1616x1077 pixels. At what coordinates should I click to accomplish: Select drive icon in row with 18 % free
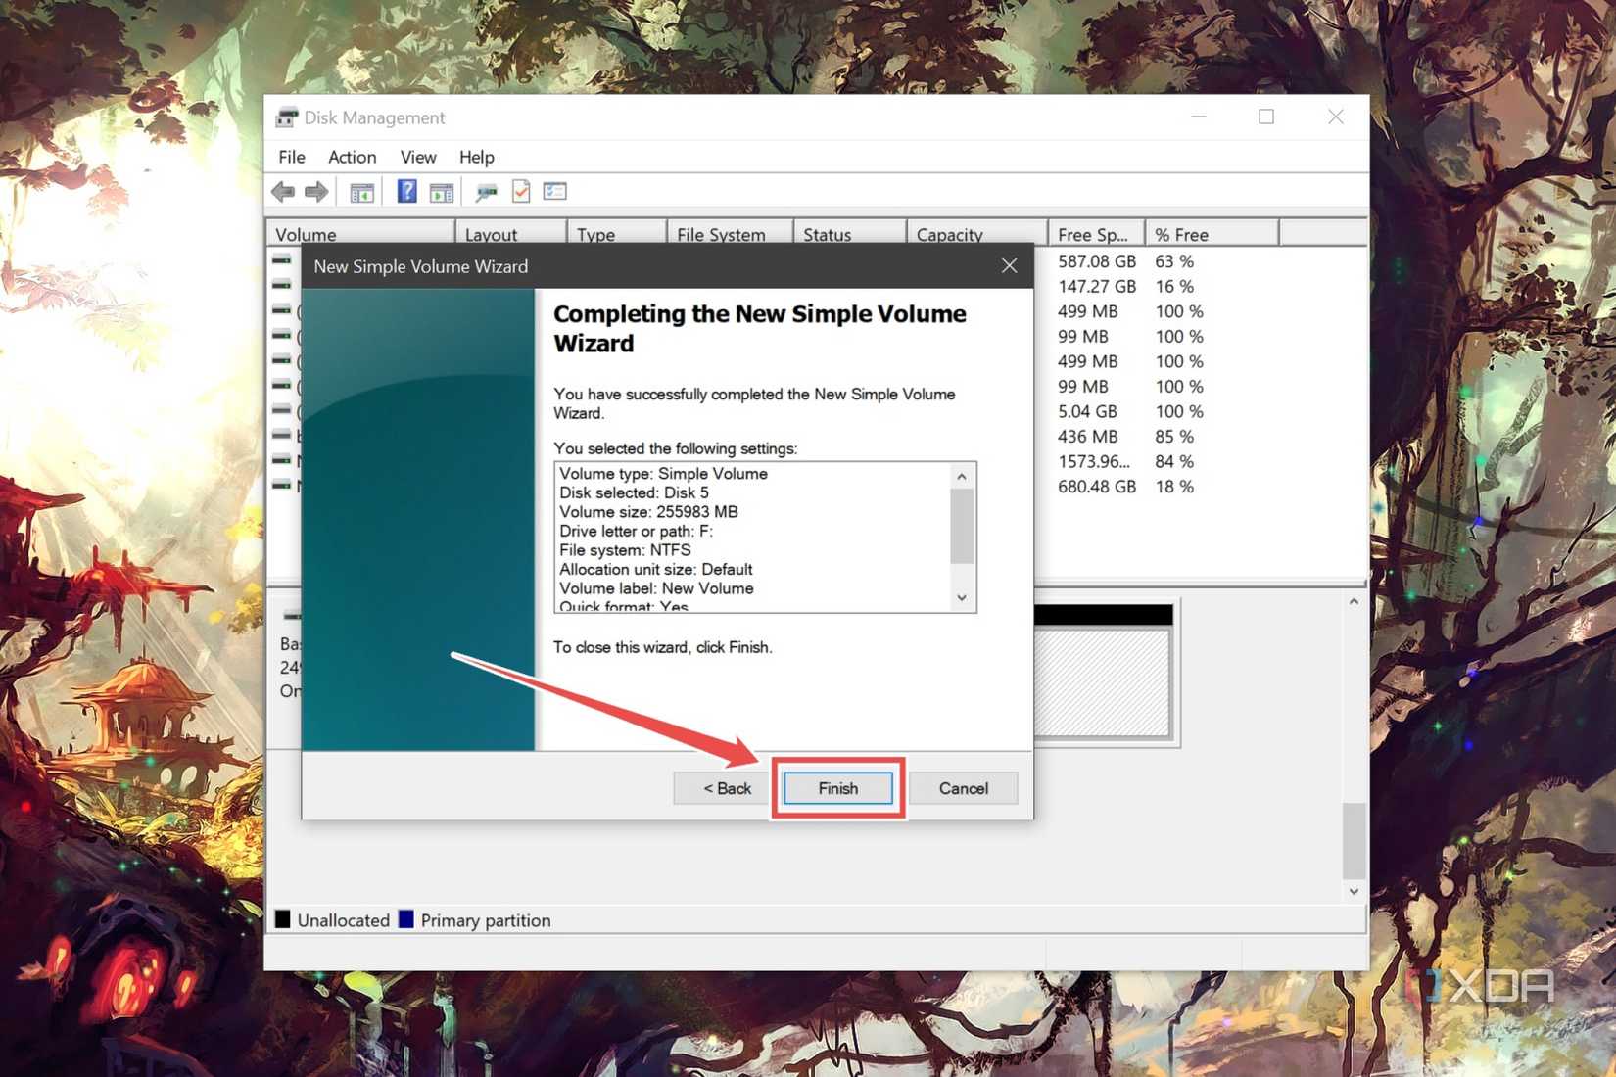282,485
